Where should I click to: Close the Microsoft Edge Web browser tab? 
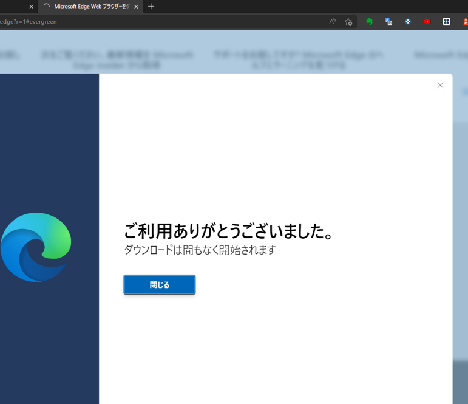136,7
